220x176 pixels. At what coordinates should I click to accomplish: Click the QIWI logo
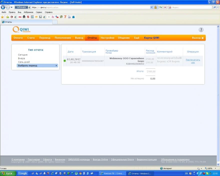[x=22, y=30]
